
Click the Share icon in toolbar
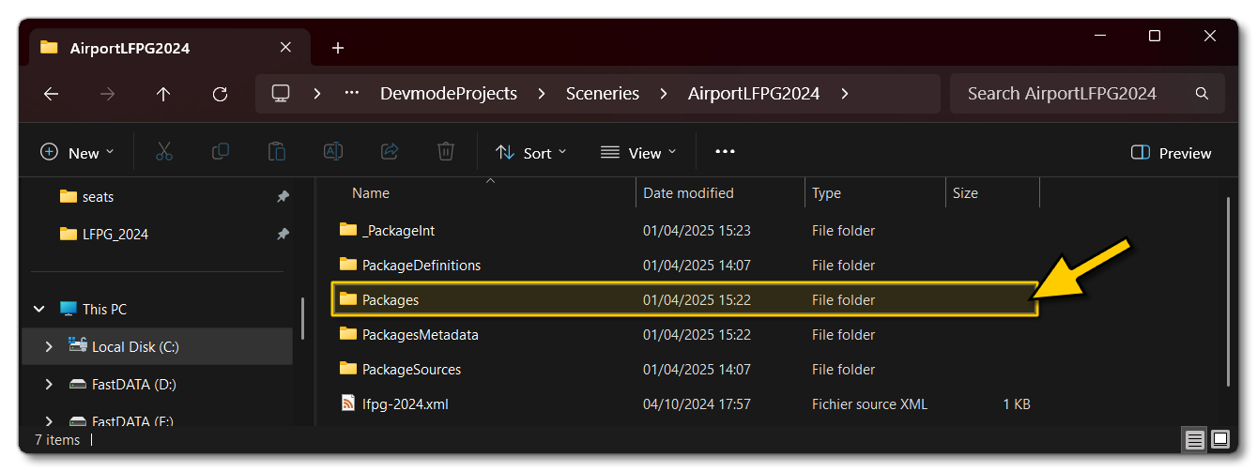pos(390,152)
